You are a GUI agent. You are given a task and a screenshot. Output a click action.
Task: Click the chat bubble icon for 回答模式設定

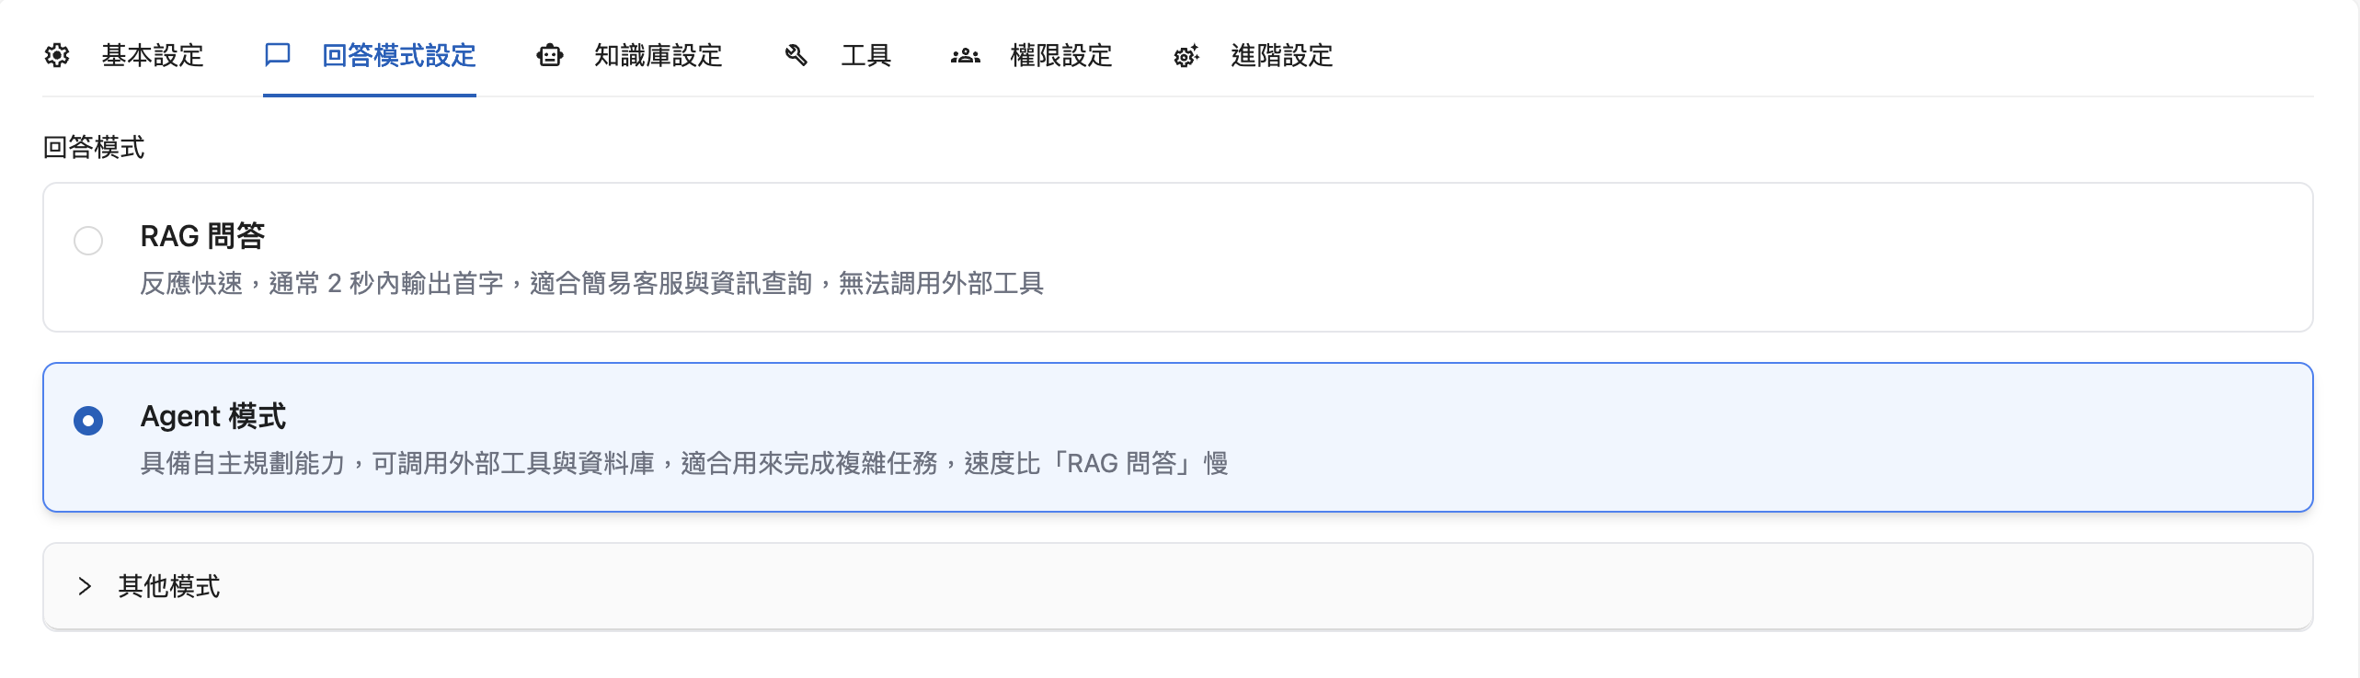tap(277, 55)
